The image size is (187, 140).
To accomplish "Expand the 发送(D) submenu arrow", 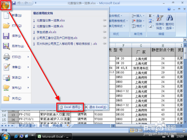I will pyautogui.click(x=28, y=77).
